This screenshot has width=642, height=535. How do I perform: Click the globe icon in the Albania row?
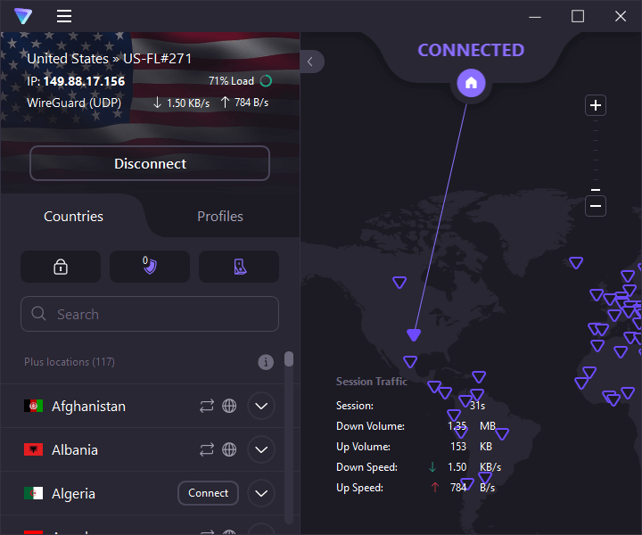click(229, 449)
